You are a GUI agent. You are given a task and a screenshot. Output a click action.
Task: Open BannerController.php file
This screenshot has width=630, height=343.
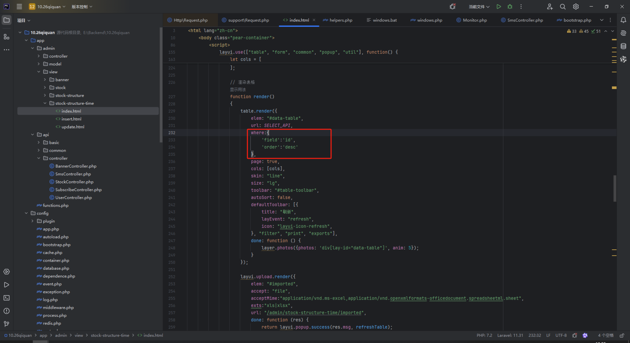click(76, 166)
